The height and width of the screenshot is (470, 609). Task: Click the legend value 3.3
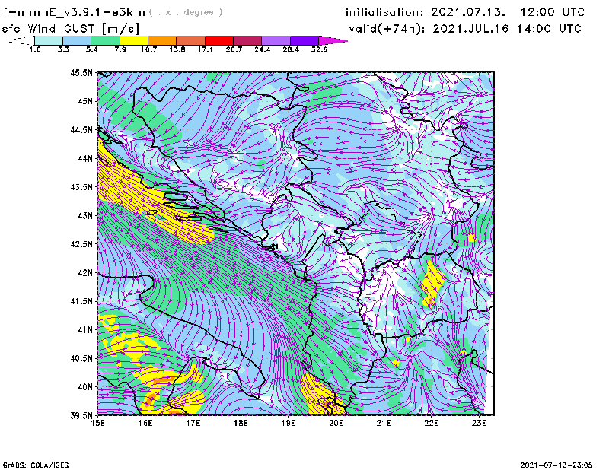click(x=63, y=49)
